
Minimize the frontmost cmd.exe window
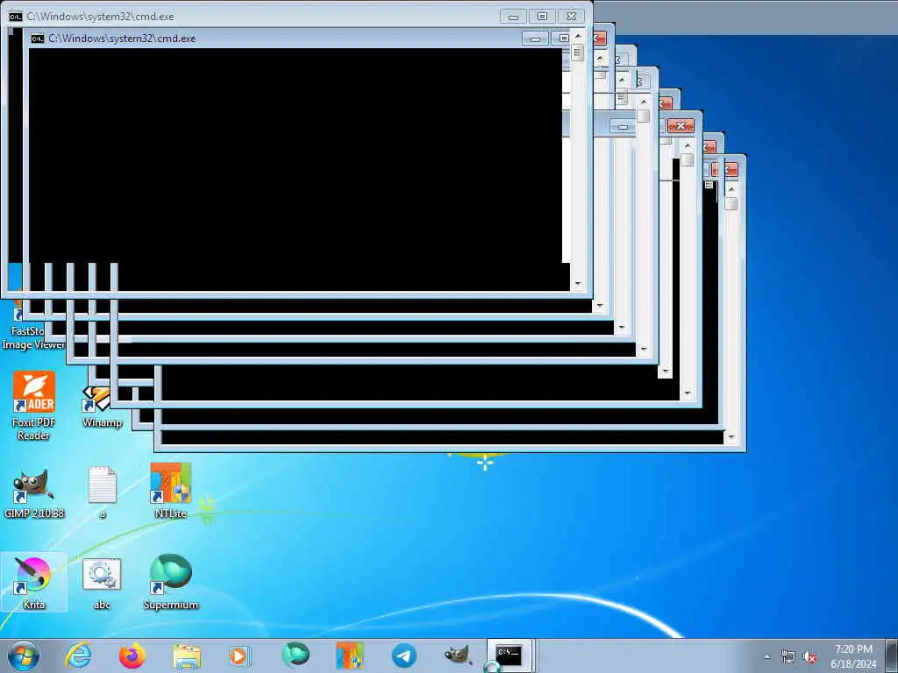513,17
